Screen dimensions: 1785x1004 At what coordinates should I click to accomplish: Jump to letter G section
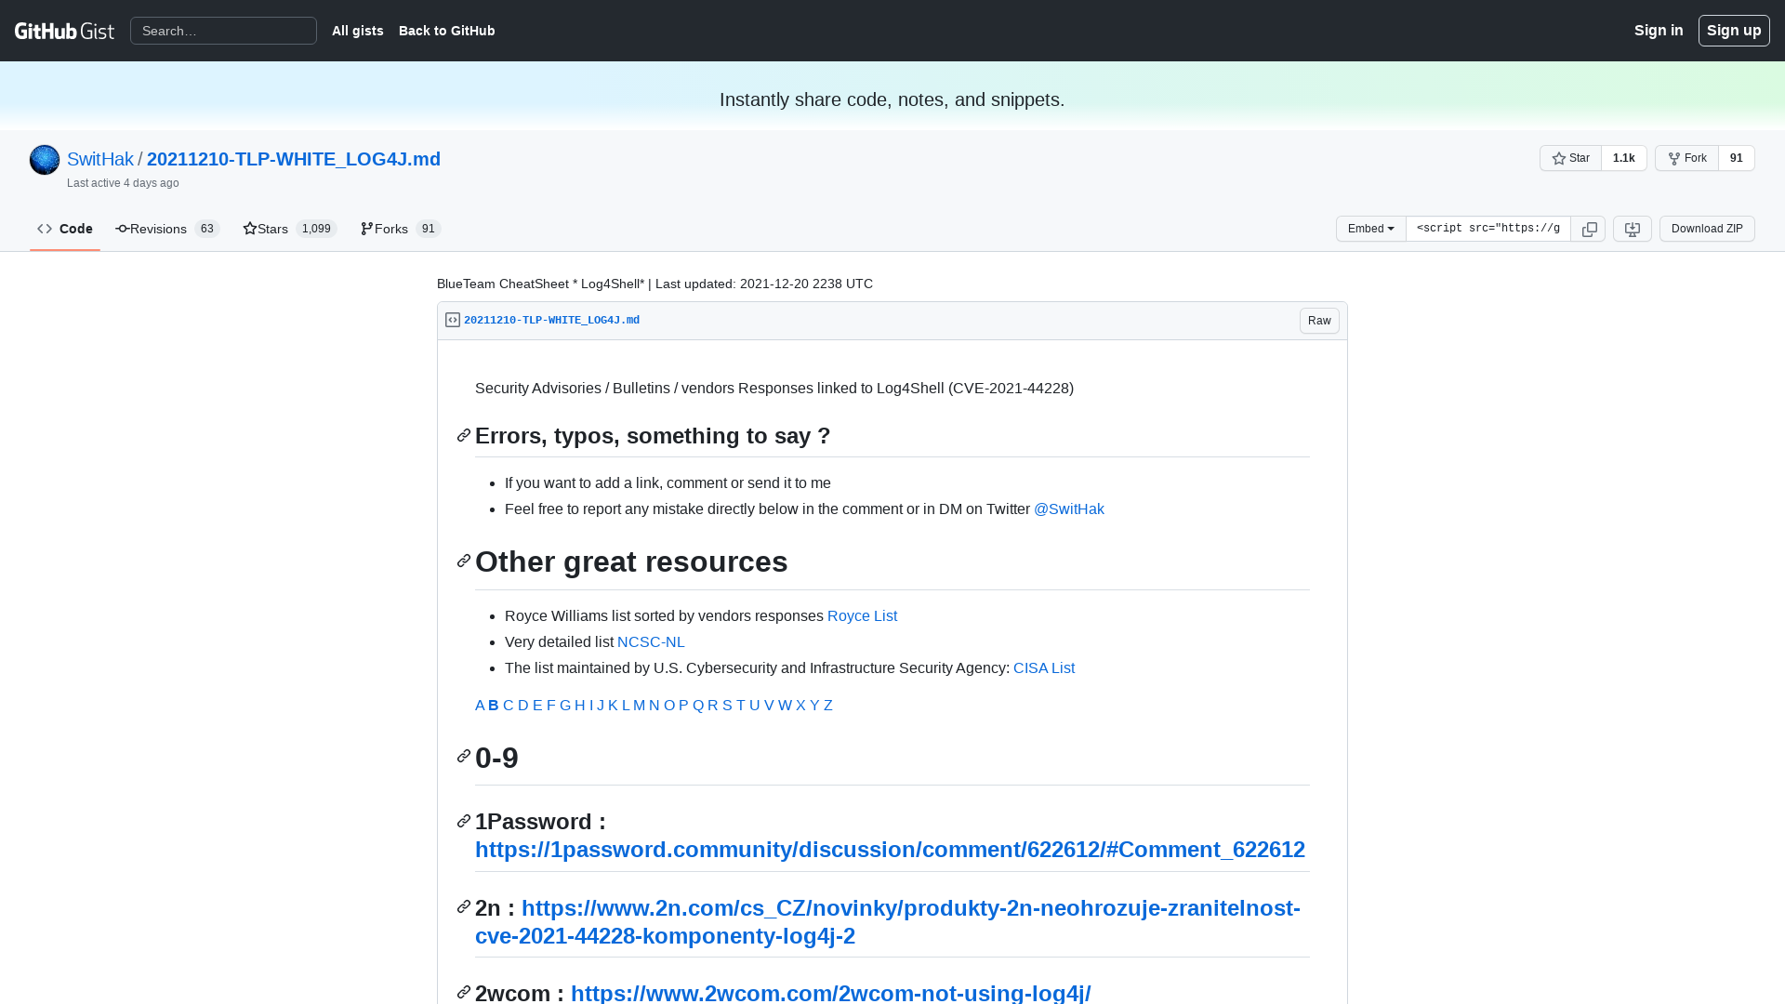pos(565,706)
